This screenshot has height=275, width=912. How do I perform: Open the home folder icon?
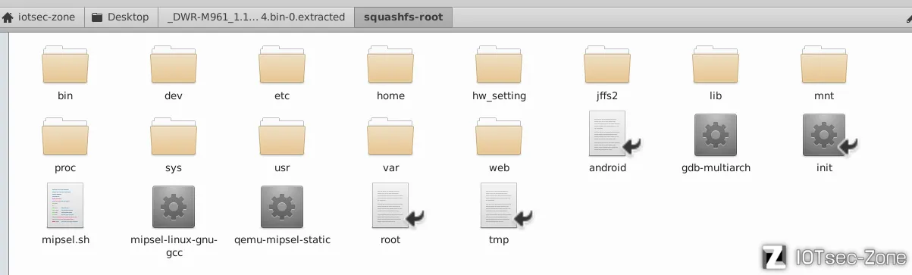[390, 64]
